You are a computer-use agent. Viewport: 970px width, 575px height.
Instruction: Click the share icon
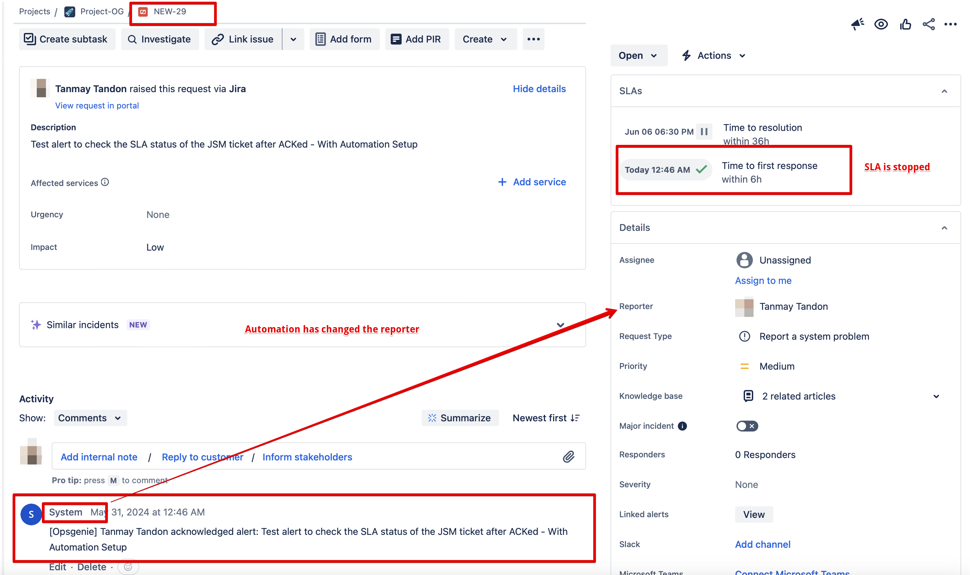pyautogui.click(x=928, y=24)
